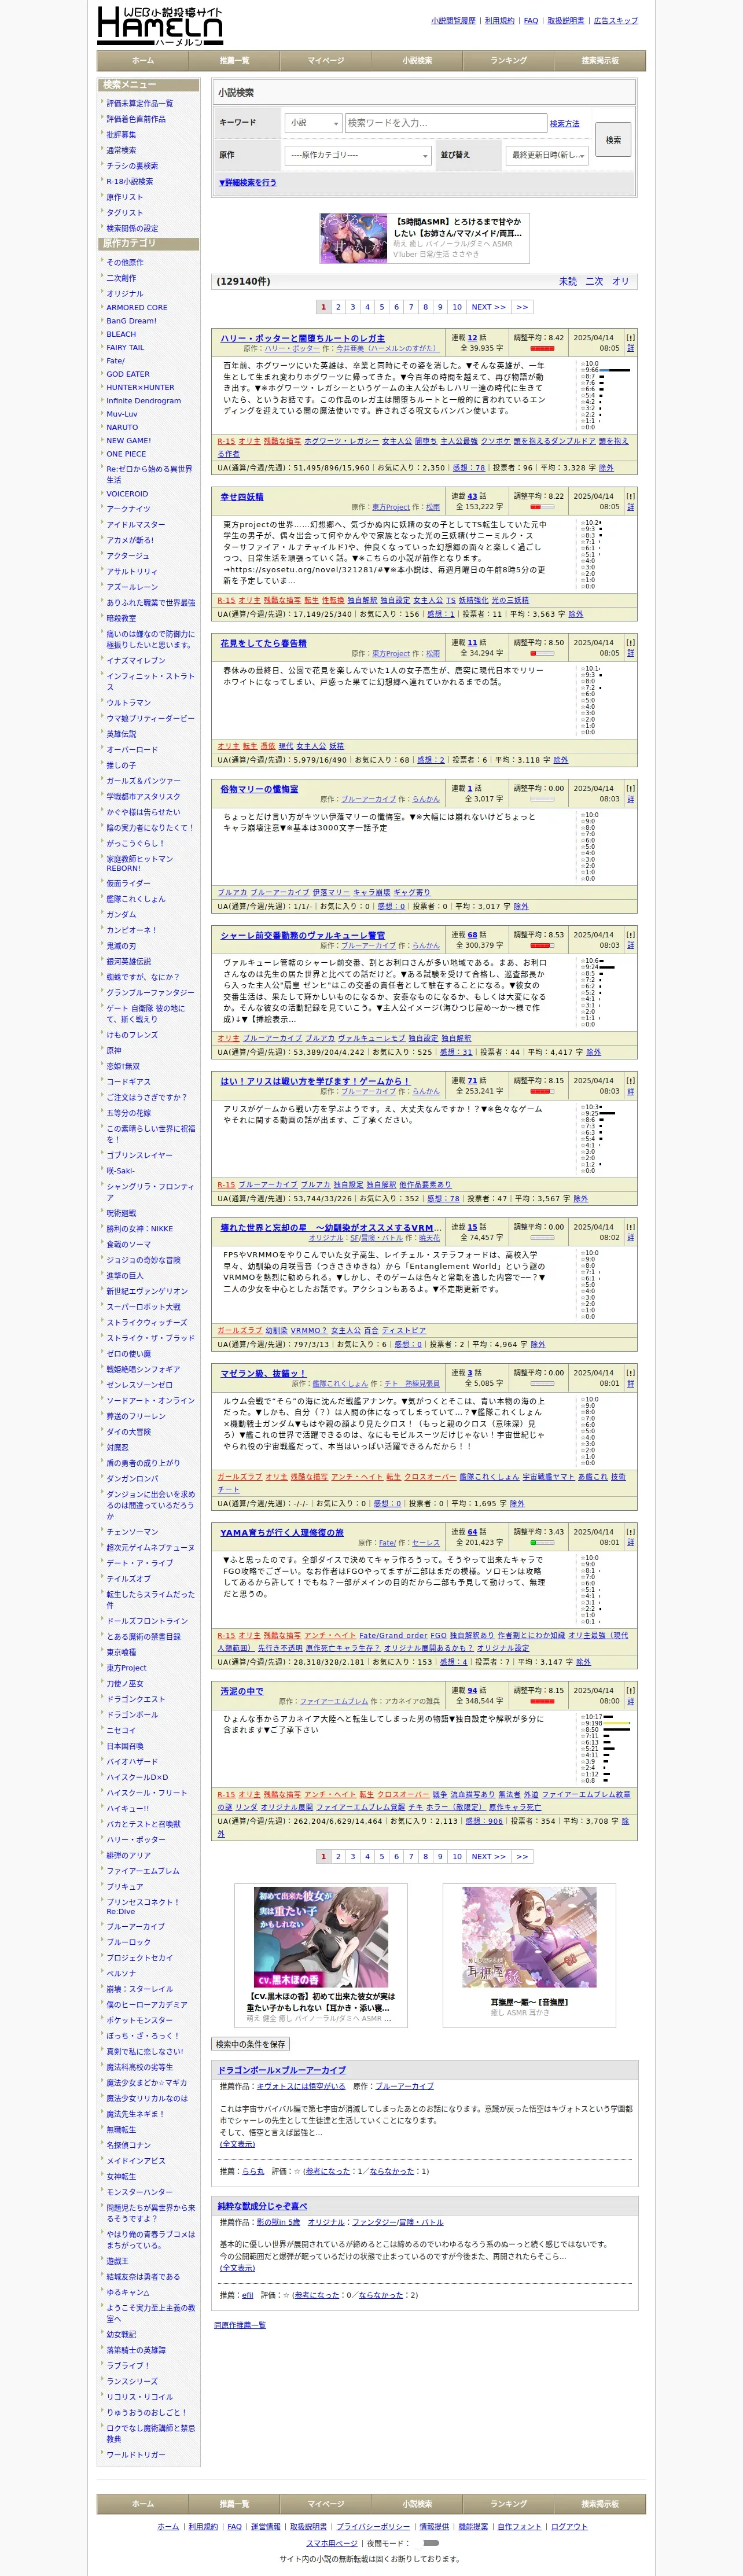Viewport: 743px width, 2576px height.
Task: Open the 小説 keyword type dropdown
Action: pos(313,123)
